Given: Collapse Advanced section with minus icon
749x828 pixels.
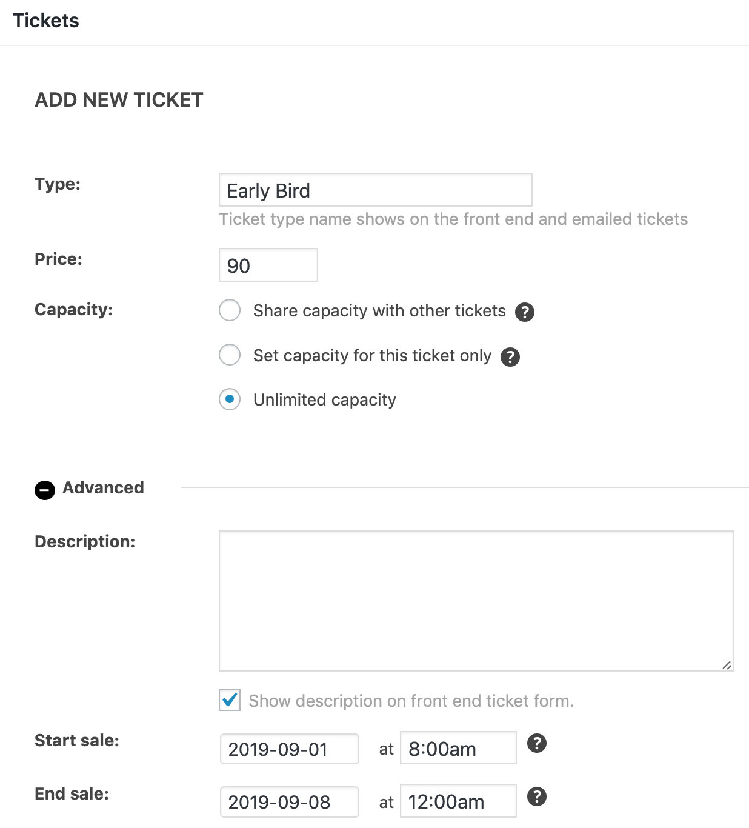Looking at the screenshot, I should [45, 490].
